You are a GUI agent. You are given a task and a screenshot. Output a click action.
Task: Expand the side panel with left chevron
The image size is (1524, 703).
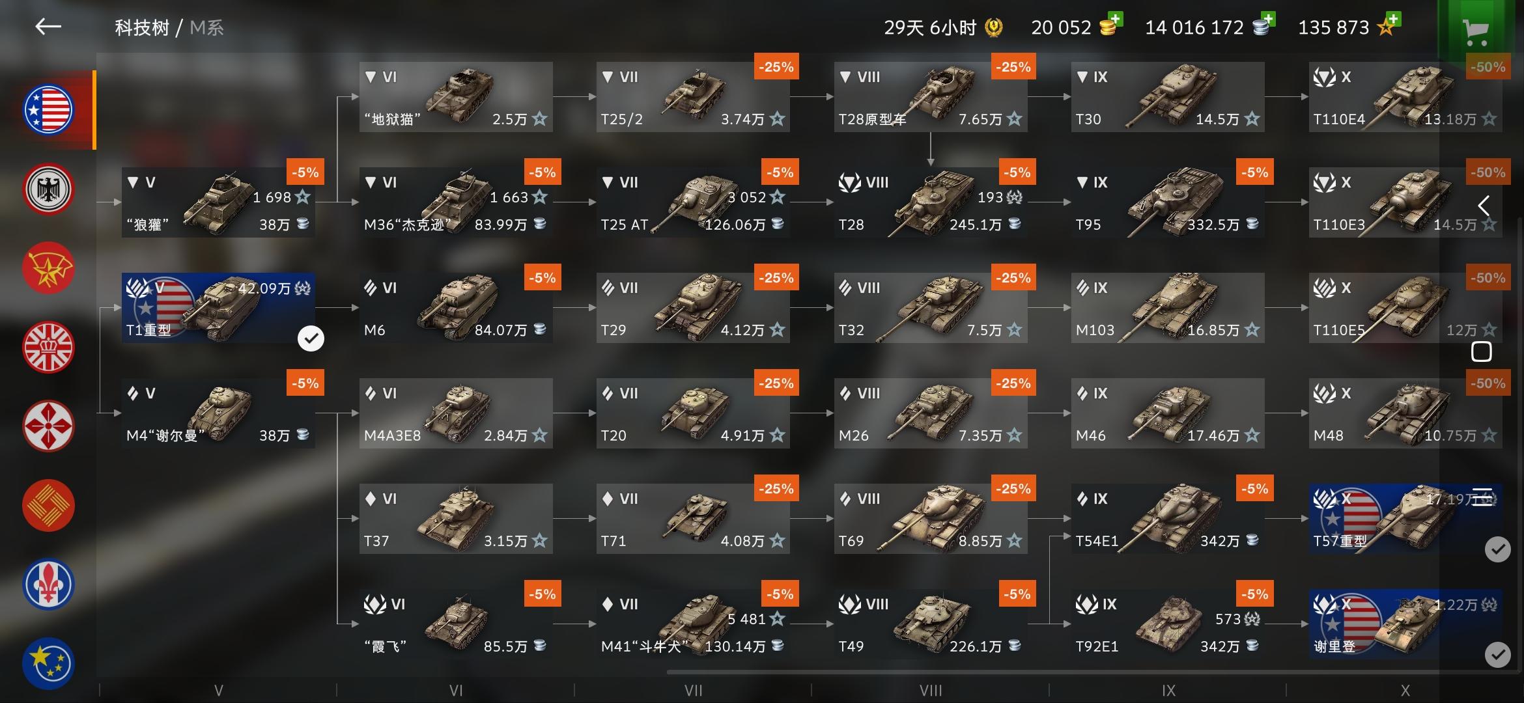(x=1484, y=206)
